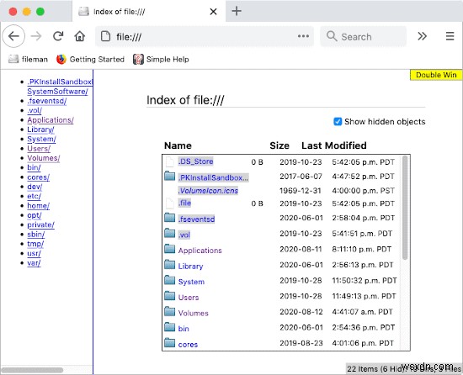The width and height of the screenshot is (463, 375).
Task: Click folder icon beside Users
Action: (x=170, y=296)
